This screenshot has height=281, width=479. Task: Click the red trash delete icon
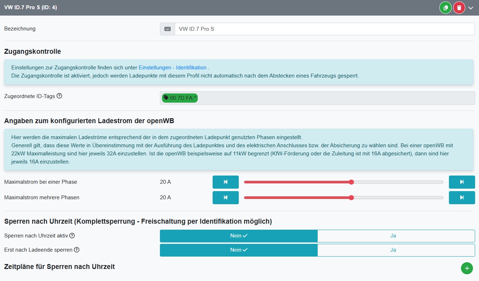pyautogui.click(x=459, y=7)
